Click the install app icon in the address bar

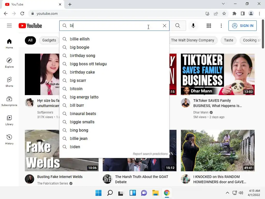pos(207,13)
